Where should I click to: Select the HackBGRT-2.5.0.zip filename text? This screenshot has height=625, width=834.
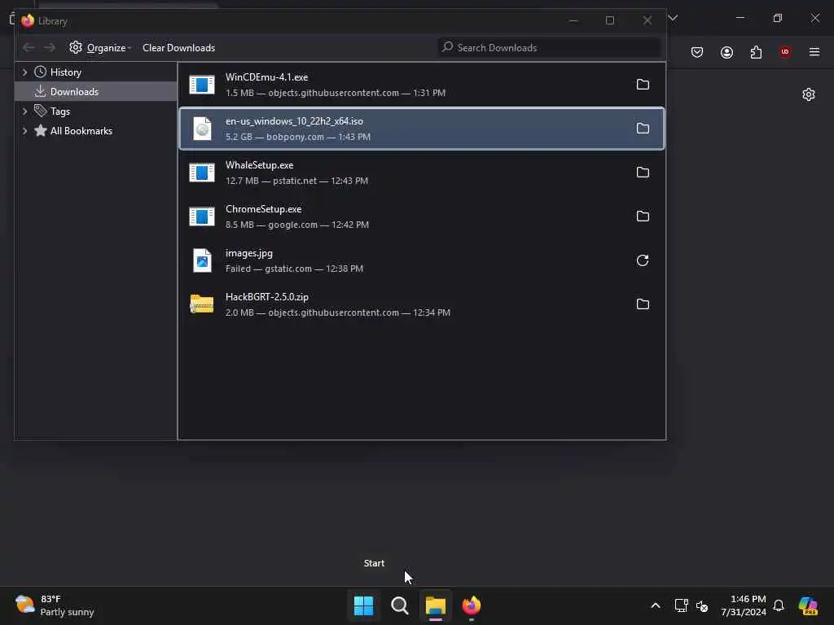pos(266,297)
